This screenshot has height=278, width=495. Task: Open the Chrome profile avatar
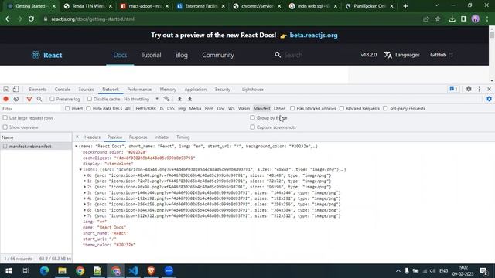tap(476, 19)
